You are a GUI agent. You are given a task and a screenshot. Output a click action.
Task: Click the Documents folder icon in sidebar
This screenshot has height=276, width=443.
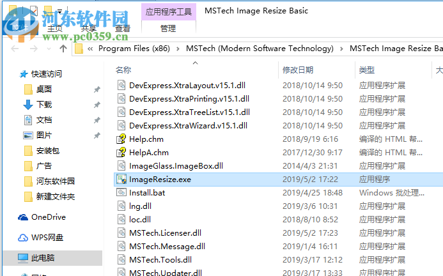tap(28, 120)
